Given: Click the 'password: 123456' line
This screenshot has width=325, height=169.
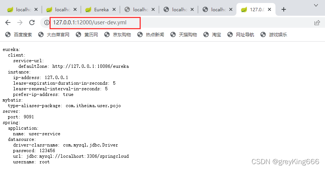Looking at the screenshot, I should [x=34, y=151].
